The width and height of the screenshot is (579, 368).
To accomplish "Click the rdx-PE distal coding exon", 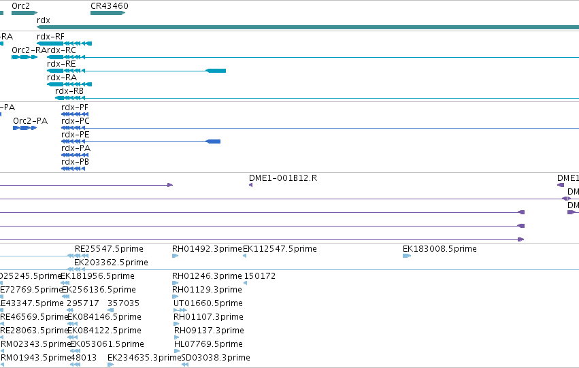I will pos(213,141).
